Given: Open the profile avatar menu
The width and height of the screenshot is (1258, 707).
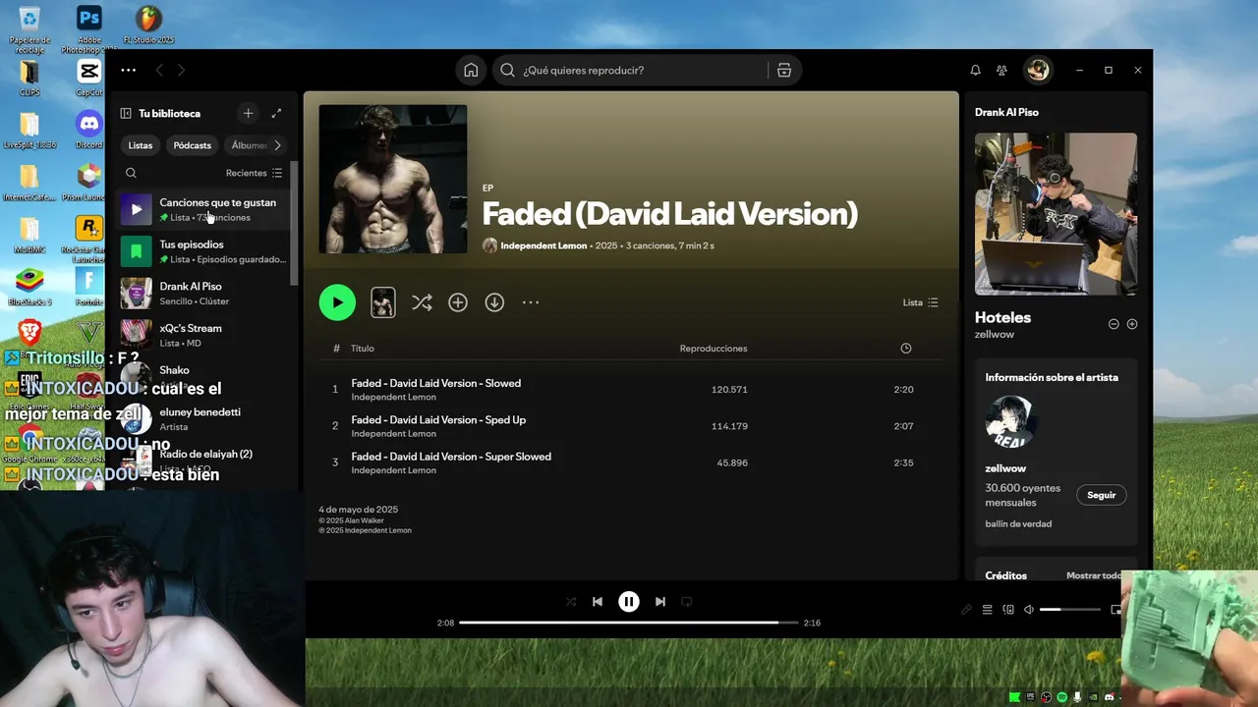Looking at the screenshot, I should coord(1038,70).
